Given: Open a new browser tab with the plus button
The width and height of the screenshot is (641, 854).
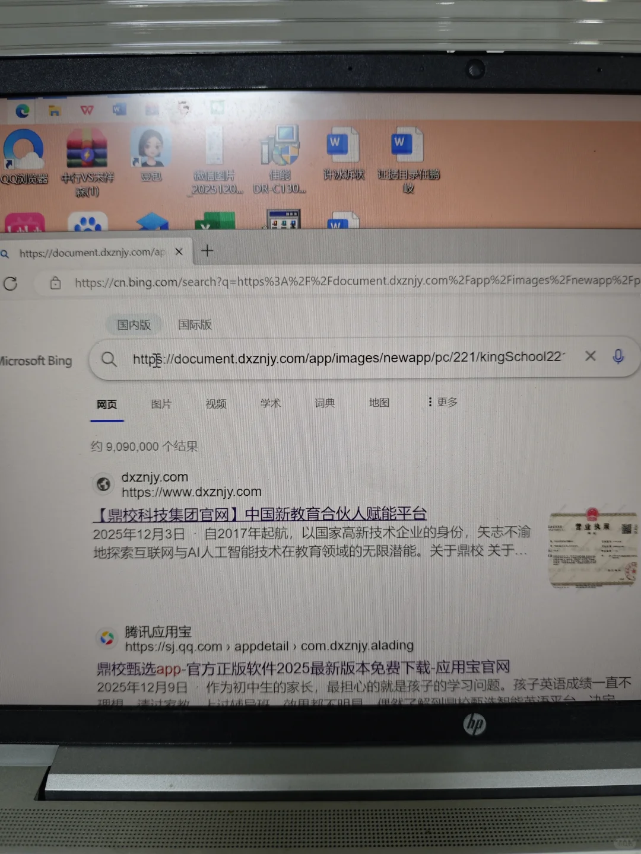Looking at the screenshot, I should click(x=207, y=251).
